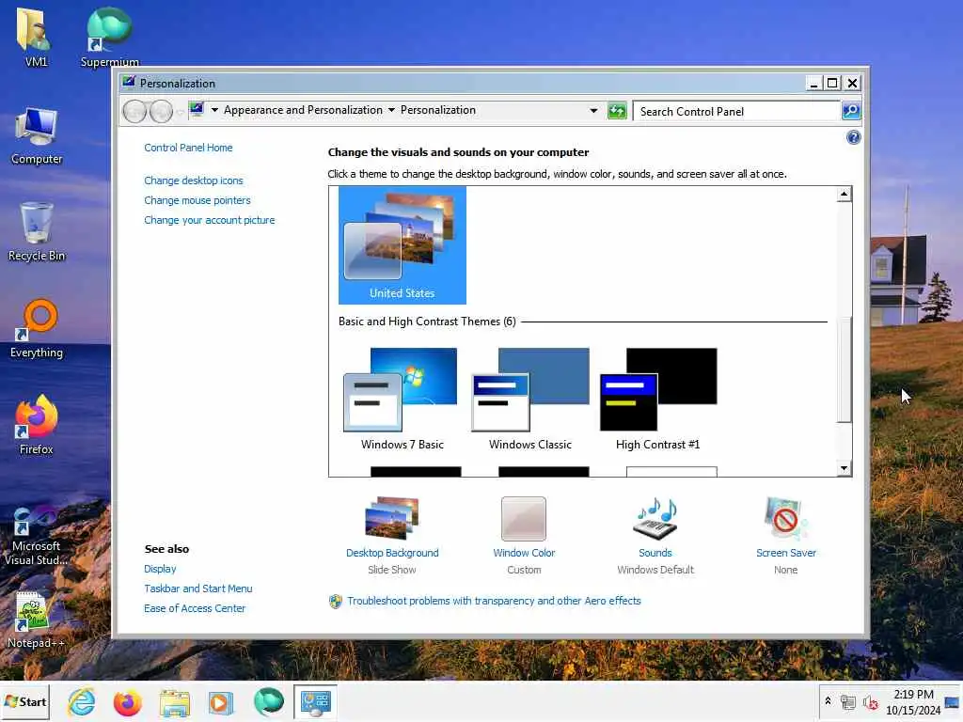The height and width of the screenshot is (722, 963).
Task: Click the network tray icon
Action: point(848,701)
